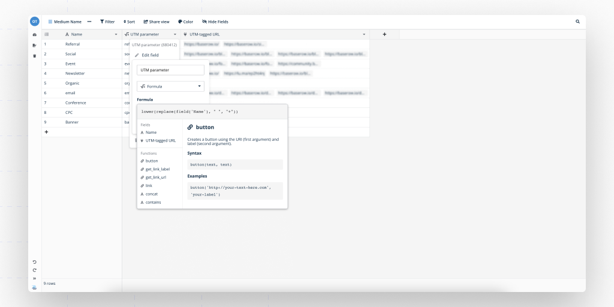Select the Referral cell
Viewport: 614px width, 307px height.
[92, 44]
